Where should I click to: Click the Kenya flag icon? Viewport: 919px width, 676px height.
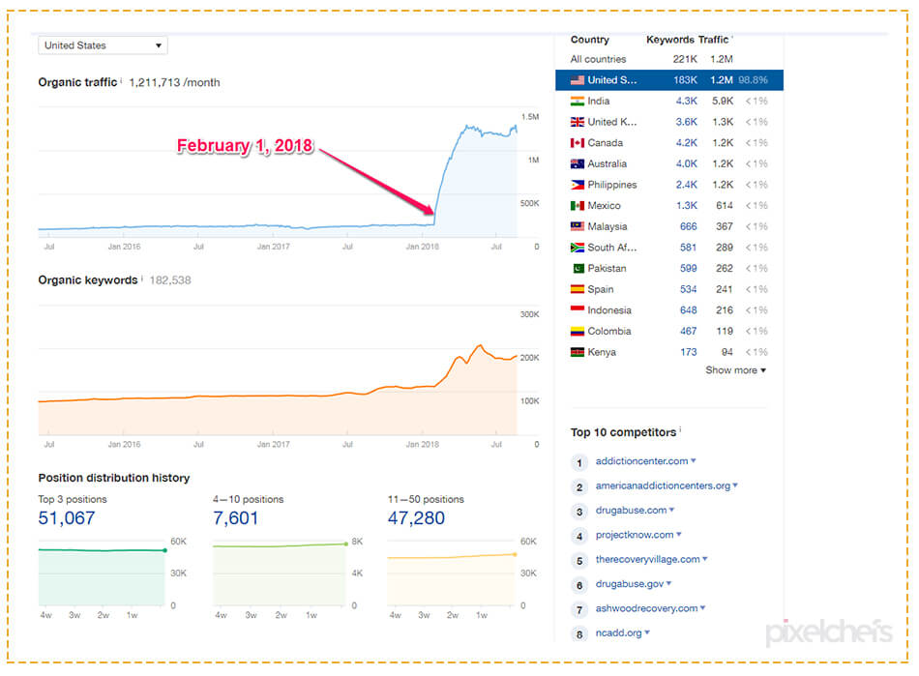(578, 352)
